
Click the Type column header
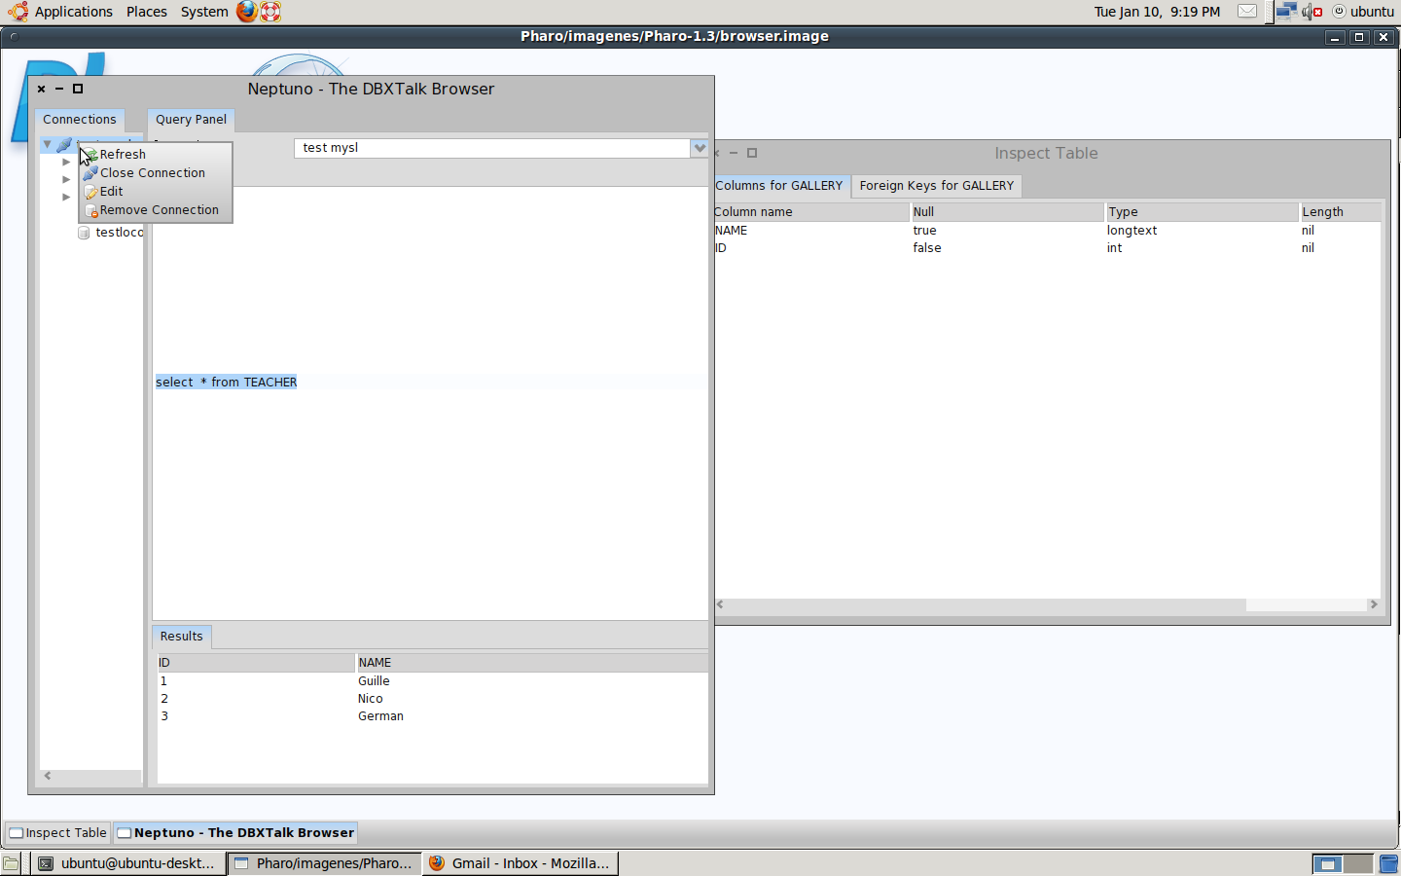(1203, 211)
